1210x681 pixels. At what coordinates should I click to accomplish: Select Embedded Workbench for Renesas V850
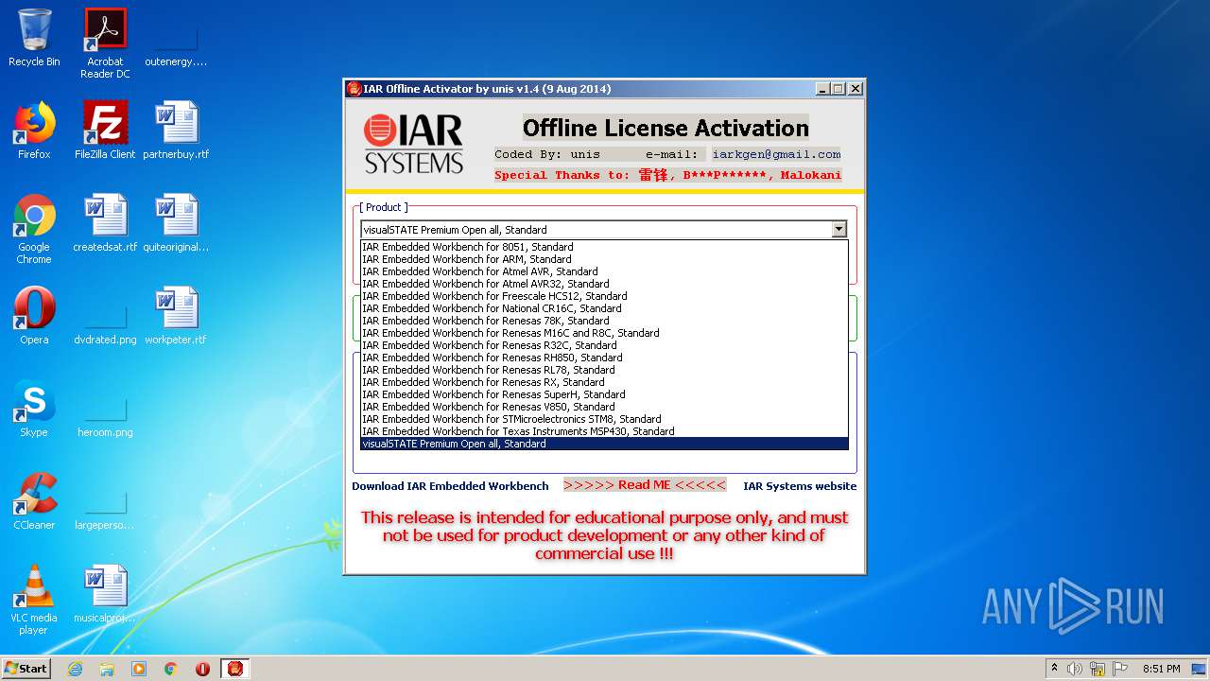tap(604, 407)
